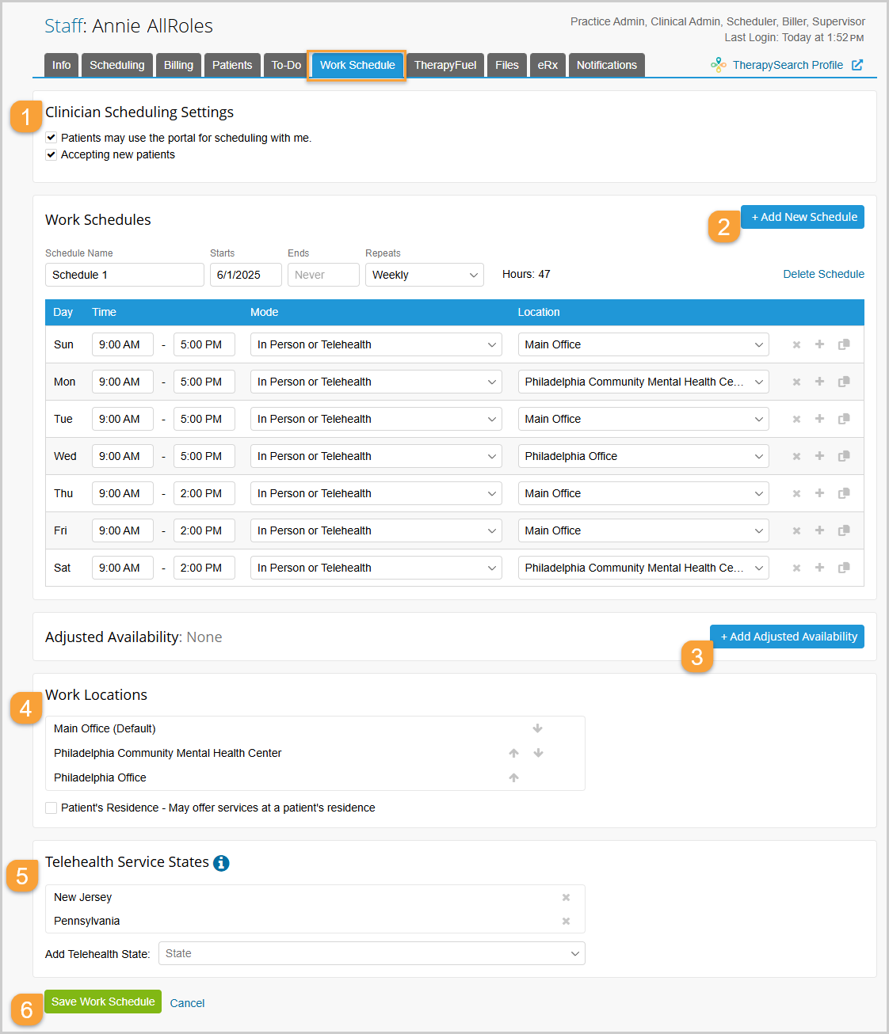Open the Repeats Weekly dropdown
Screen dimensions: 889x1034
(x=425, y=275)
